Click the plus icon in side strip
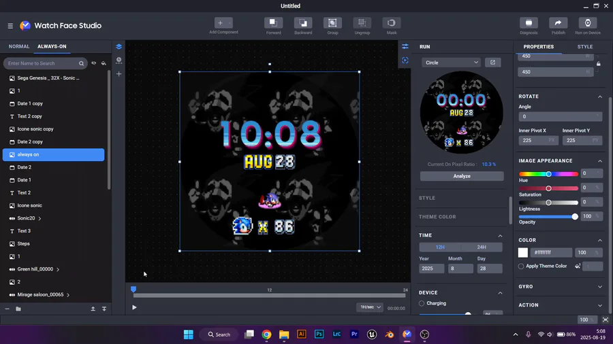Image resolution: width=613 pixels, height=344 pixels. pos(119,73)
